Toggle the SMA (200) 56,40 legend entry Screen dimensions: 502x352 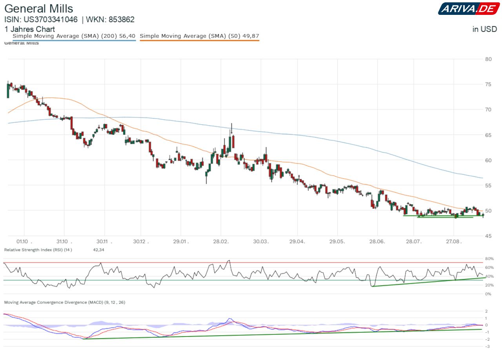pos(74,36)
